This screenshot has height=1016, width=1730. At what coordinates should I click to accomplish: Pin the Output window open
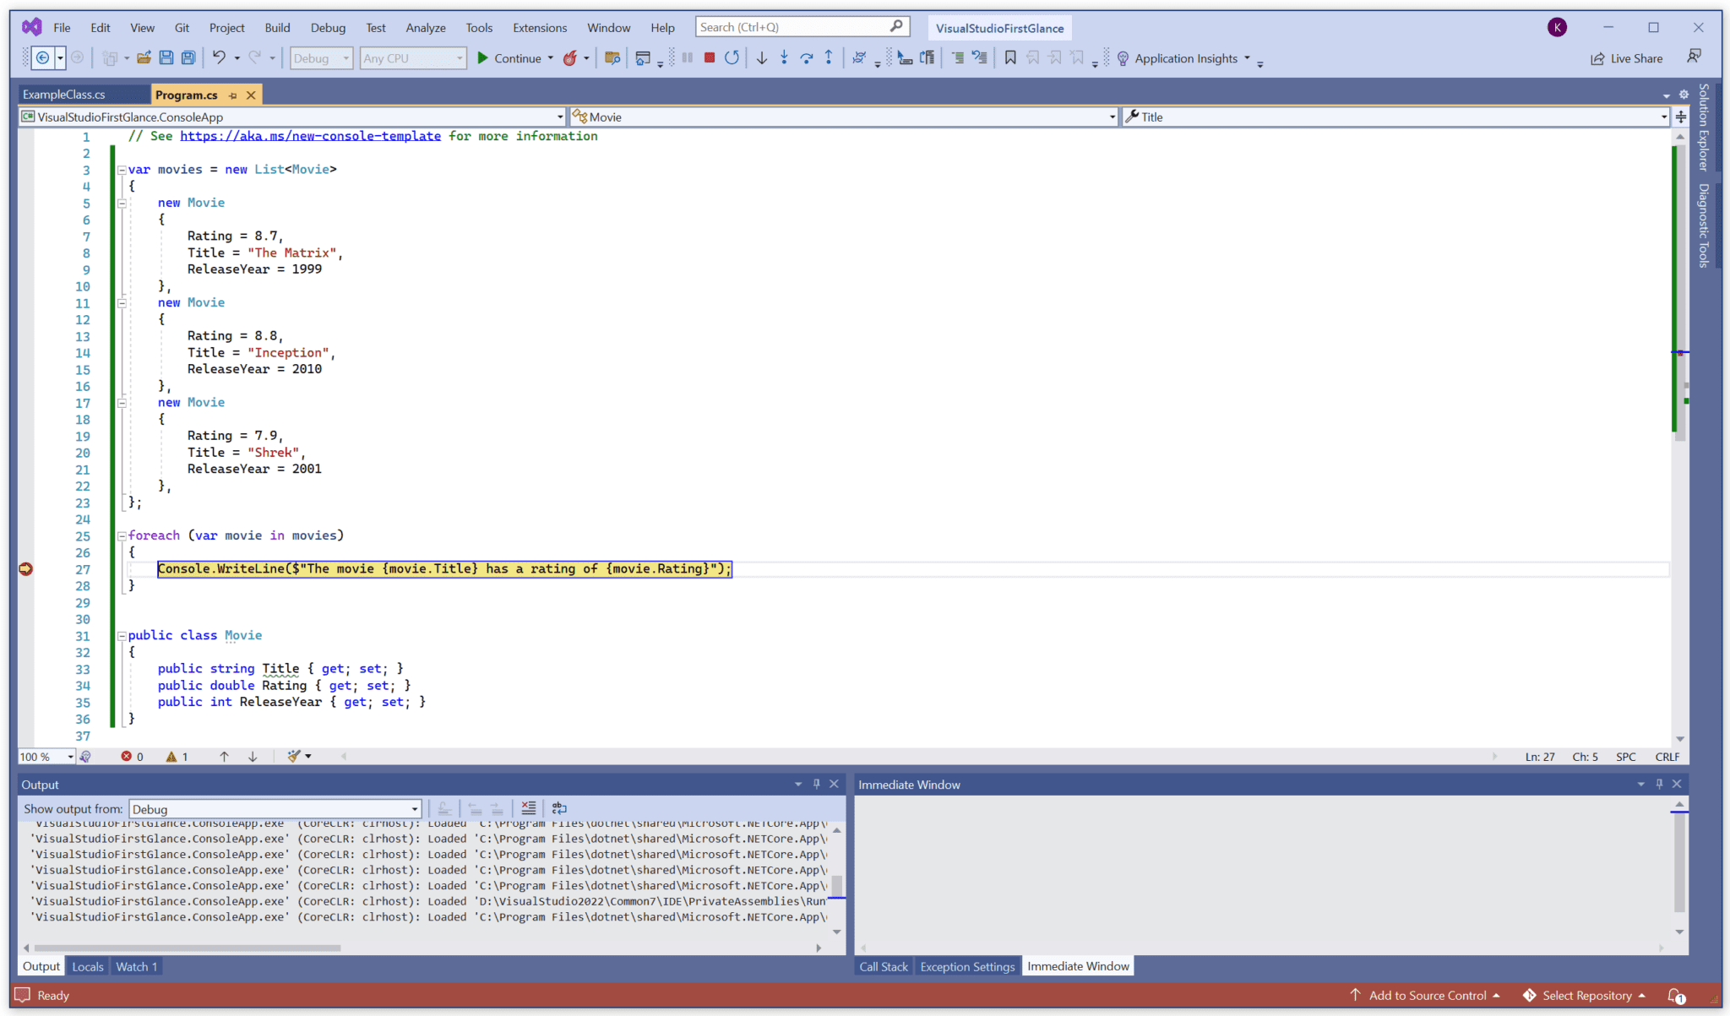pos(816,784)
